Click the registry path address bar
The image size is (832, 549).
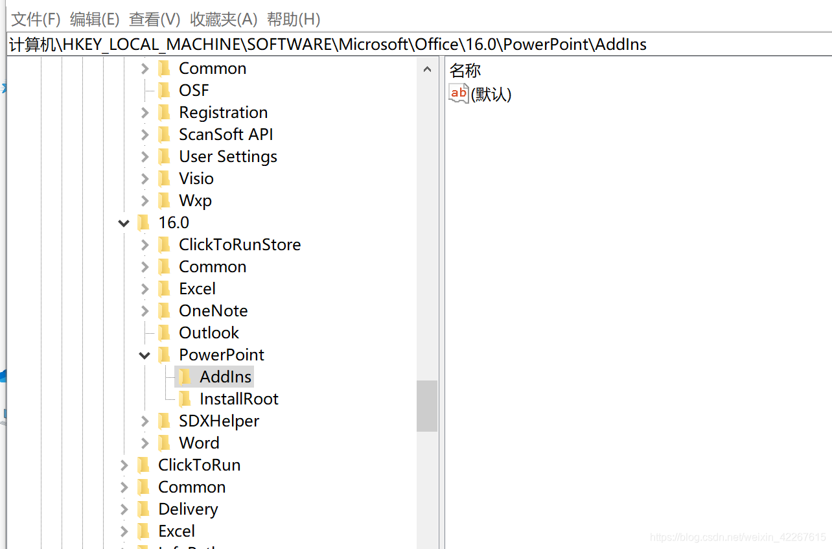(x=419, y=44)
